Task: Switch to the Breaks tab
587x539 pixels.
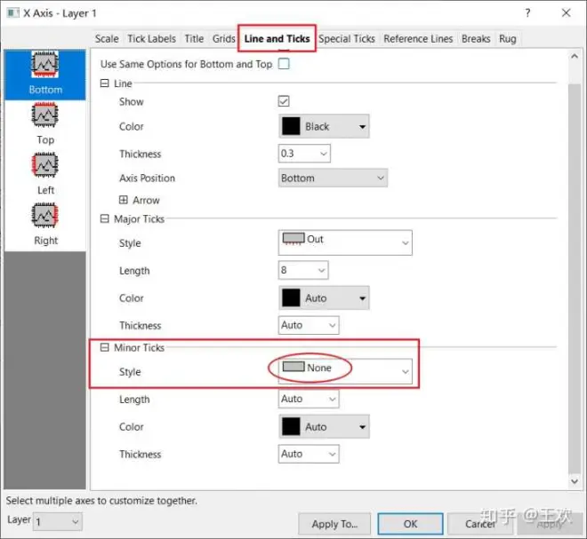Action: pyautogui.click(x=476, y=38)
